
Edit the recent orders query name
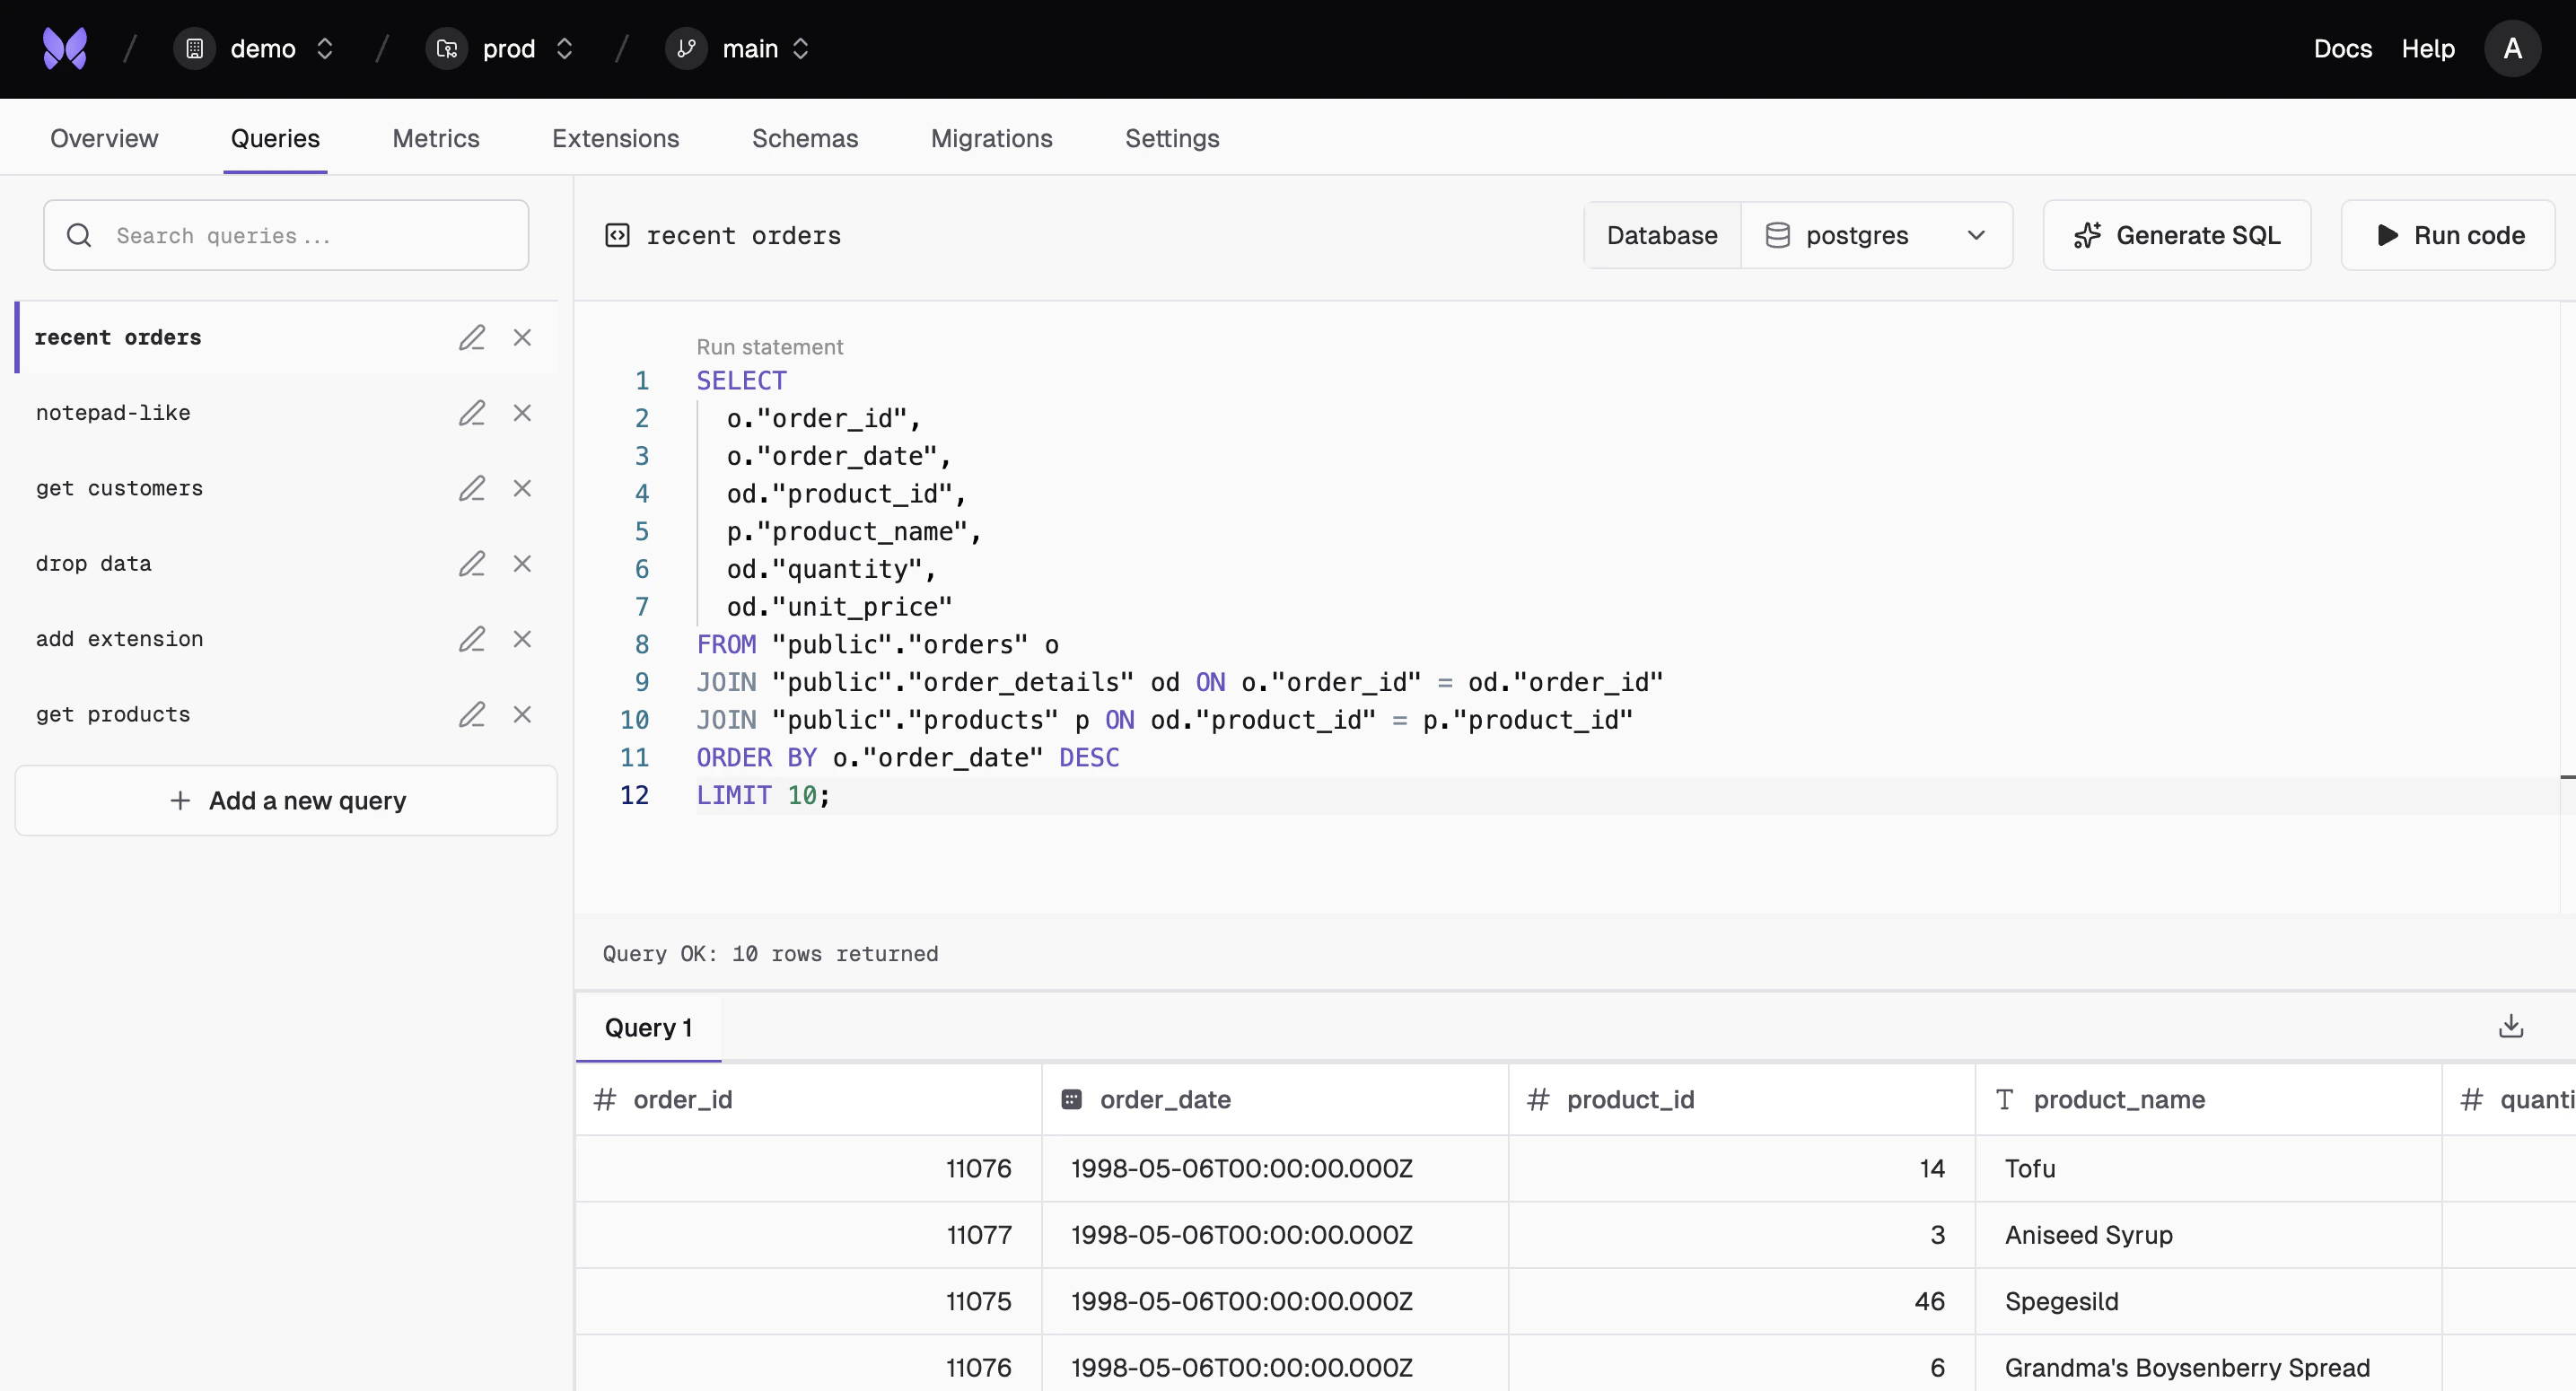coord(471,338)
